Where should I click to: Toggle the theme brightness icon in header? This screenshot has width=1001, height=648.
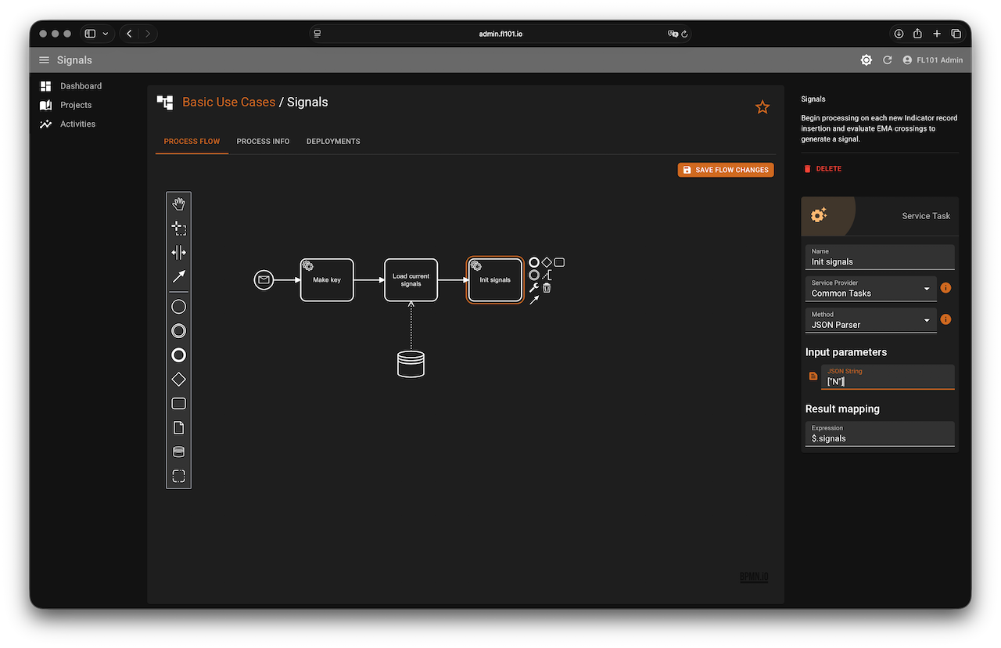866,60
